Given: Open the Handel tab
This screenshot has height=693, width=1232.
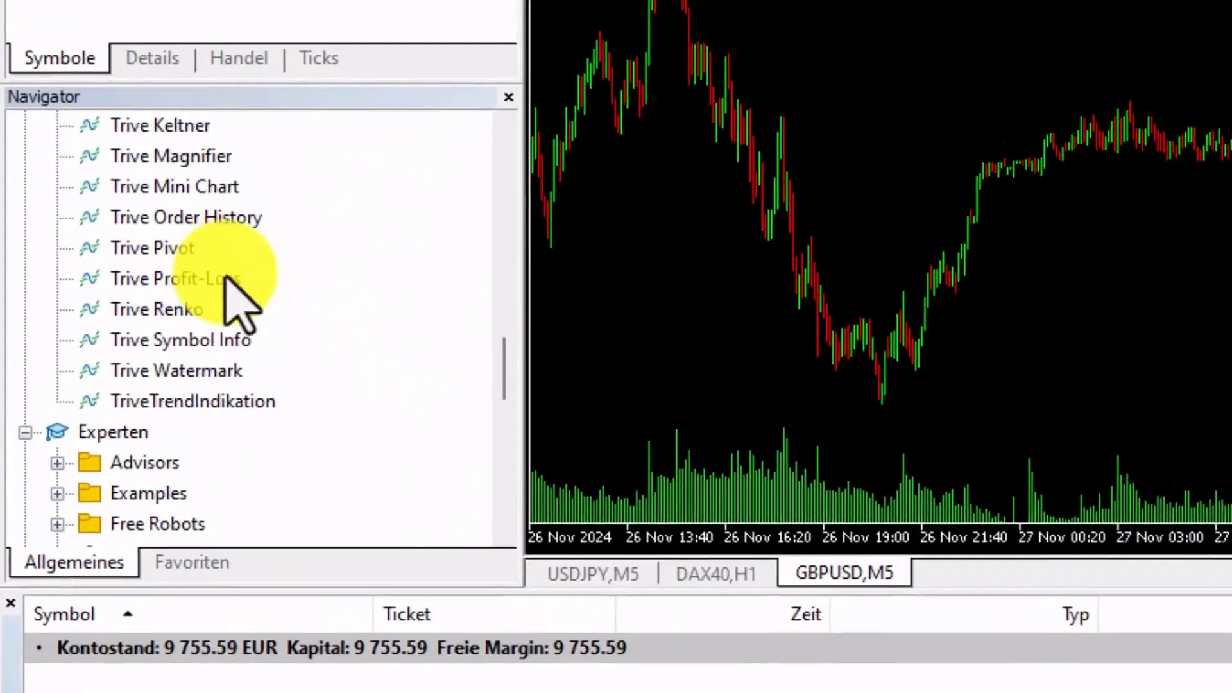Looking at the screenshot, I should [x=239, y=58].
